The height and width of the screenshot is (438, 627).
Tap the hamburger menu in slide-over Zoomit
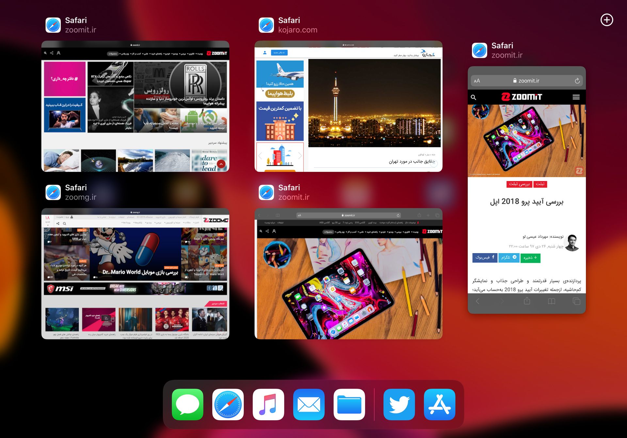576,97
